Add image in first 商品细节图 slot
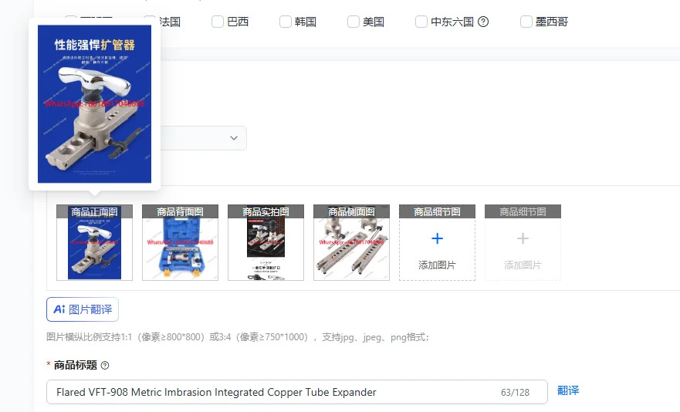Screen dimensions: 680x412 tap(437, 242)
